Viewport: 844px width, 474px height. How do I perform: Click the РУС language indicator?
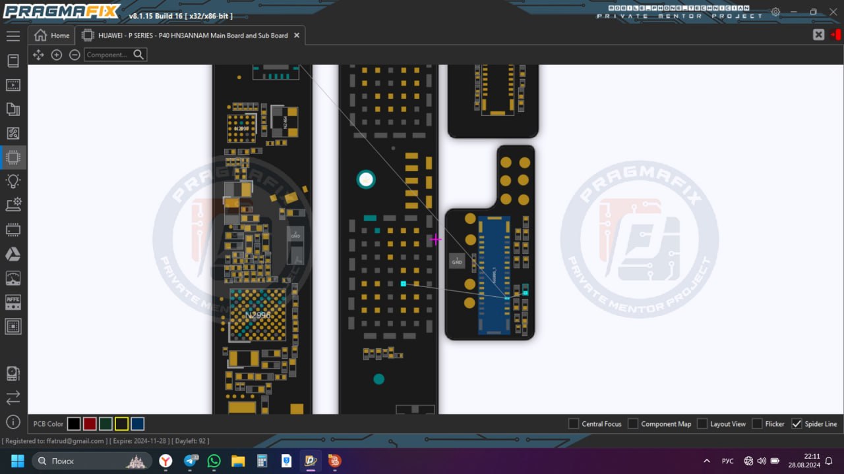(x=728, y=461)
